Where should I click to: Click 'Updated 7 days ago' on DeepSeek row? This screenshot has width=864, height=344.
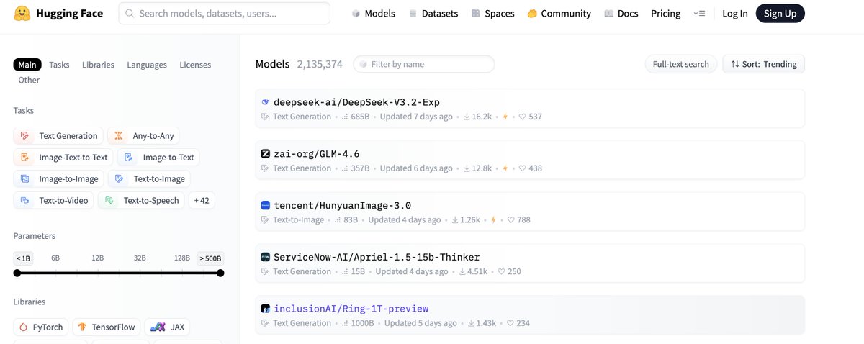[416, 117]
